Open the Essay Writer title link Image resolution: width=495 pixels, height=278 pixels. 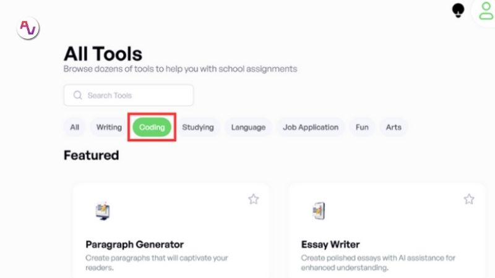tap(330, 245)
